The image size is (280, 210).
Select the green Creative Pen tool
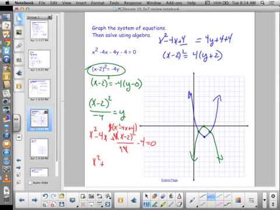(155, 204)
